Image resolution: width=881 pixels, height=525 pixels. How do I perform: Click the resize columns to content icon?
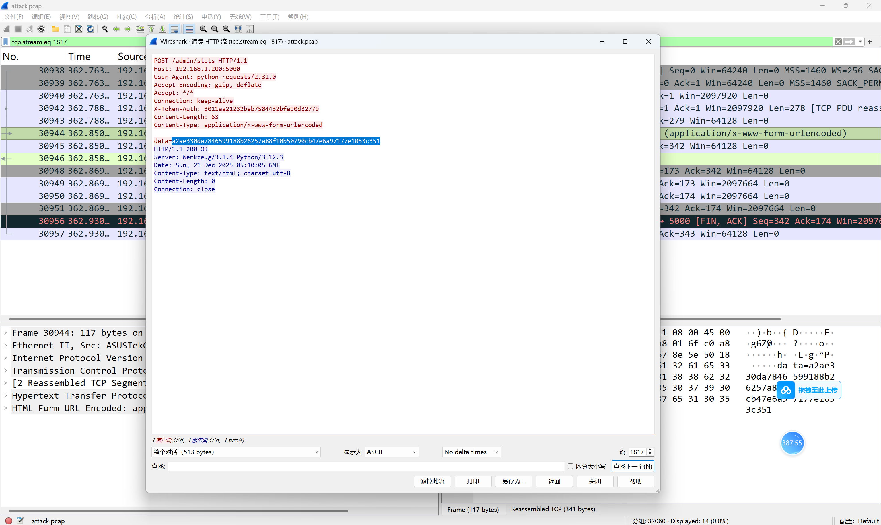pyautogui.click(x=238, y=29)
